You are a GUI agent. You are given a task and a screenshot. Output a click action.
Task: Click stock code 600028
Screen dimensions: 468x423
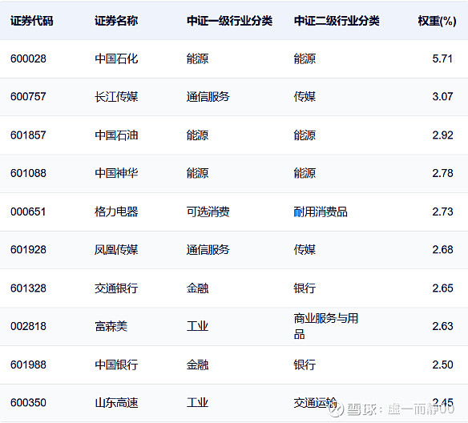pos(28,58)
